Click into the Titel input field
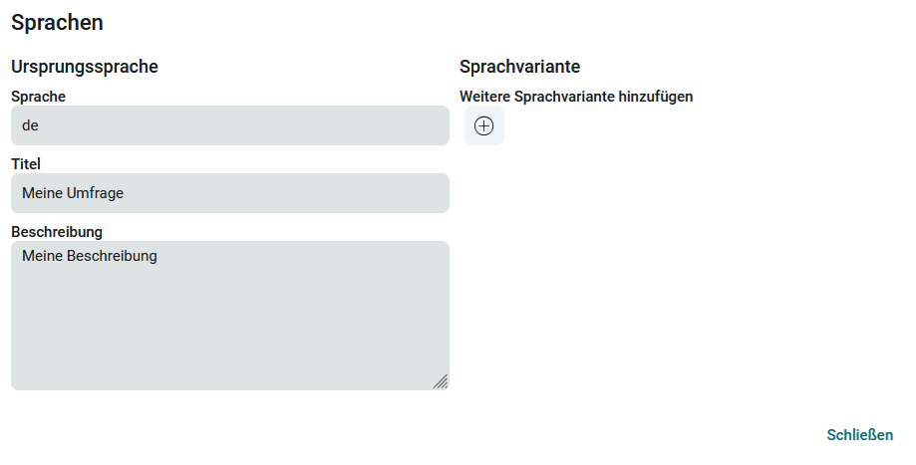This screenshot has height=465, width=916. click(x=229, y=193)
